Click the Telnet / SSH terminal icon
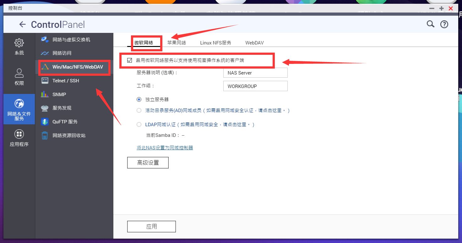Image resolution: width=462 pixels, height=243 pixels. pos(45,80)
